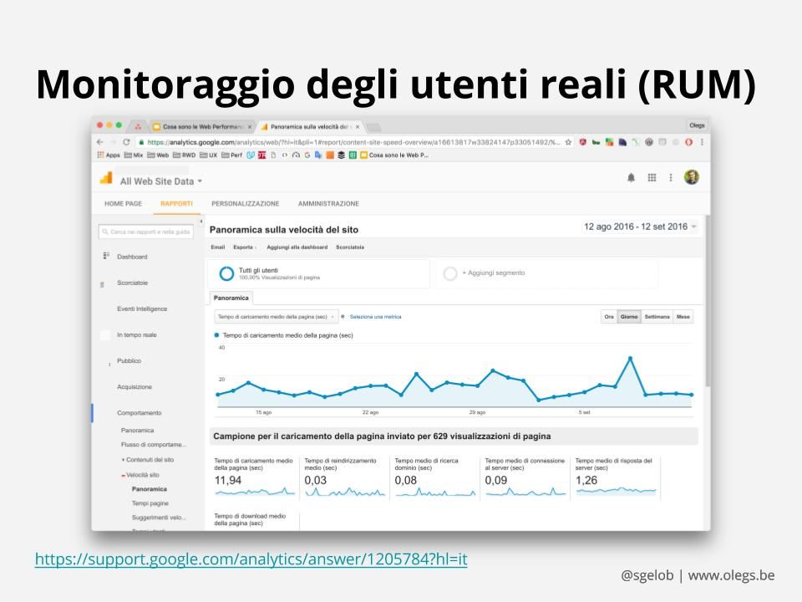Select the Panoramica report tab
The height and width of the screenshot is (602, 802).
click(231, 298)
